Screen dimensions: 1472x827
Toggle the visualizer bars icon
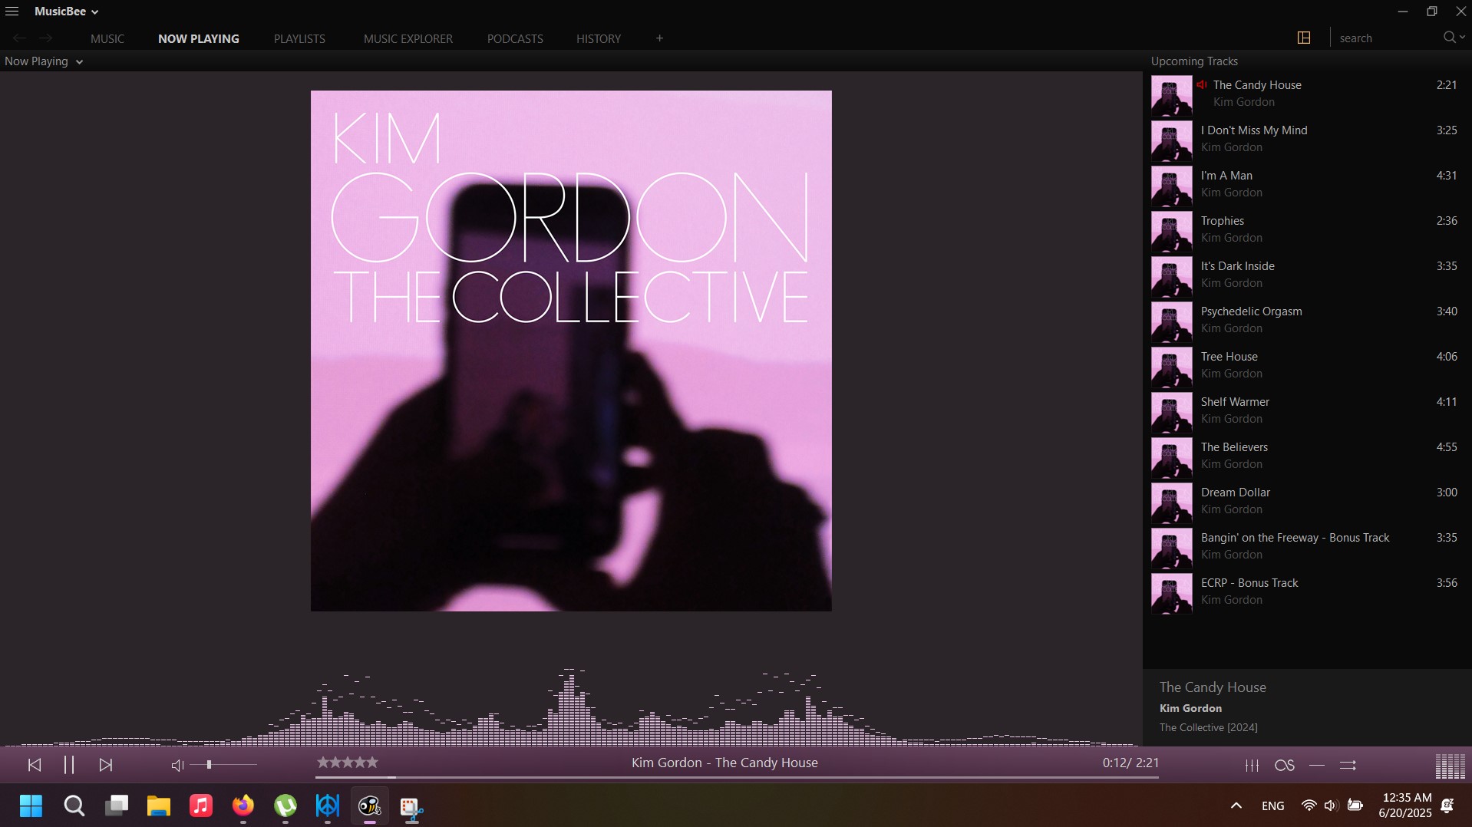click(x=1450, y=766)
